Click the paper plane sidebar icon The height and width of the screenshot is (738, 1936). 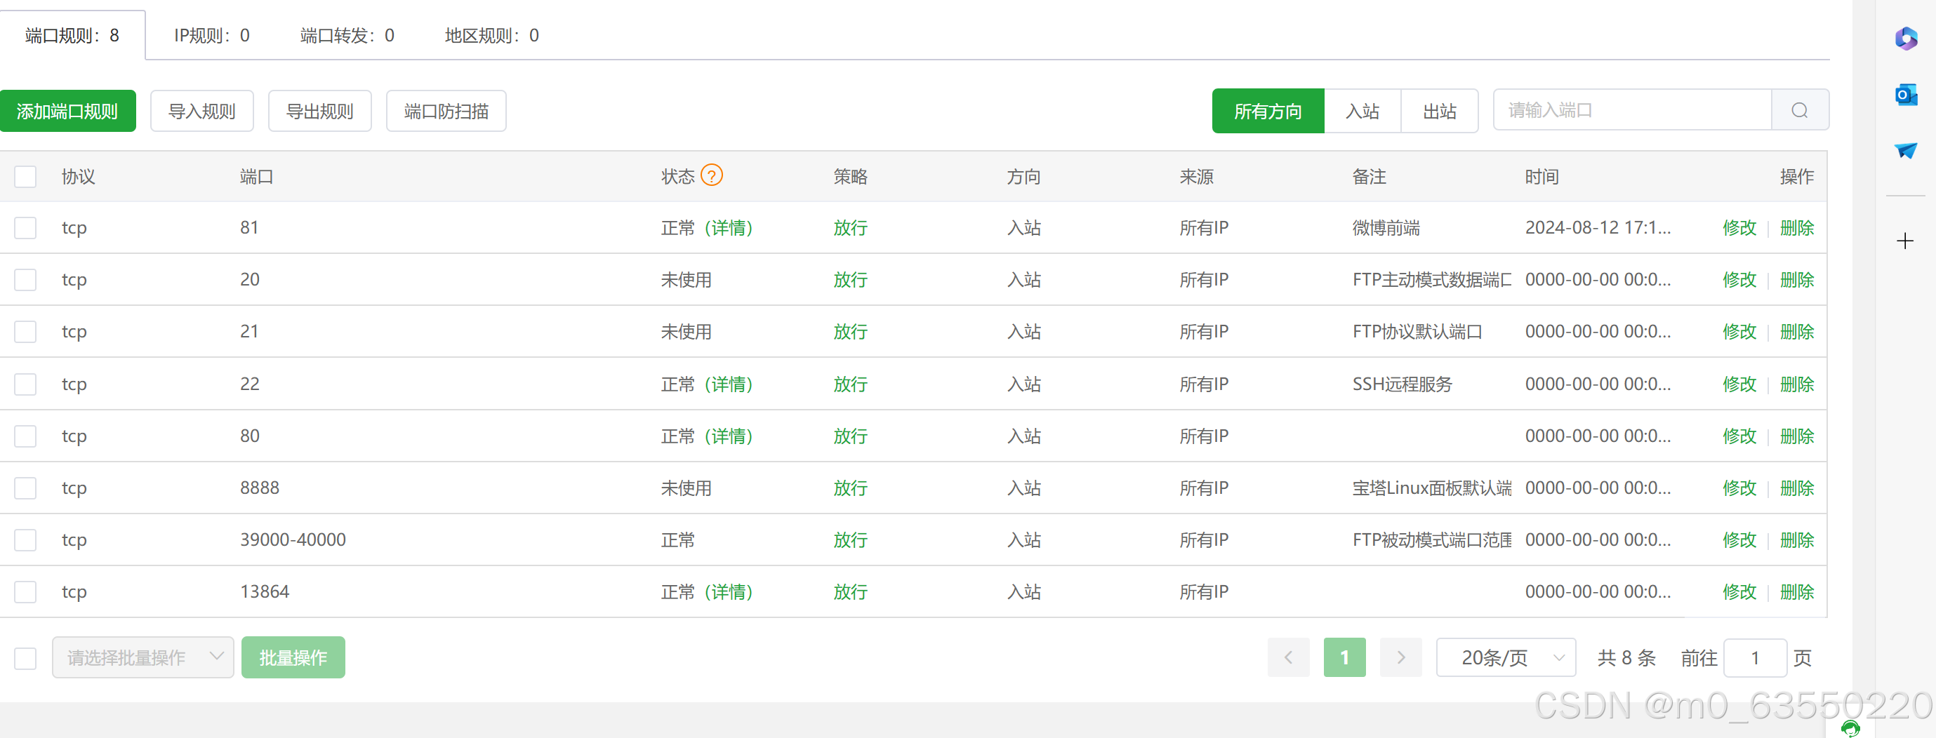coord(1905,150)
